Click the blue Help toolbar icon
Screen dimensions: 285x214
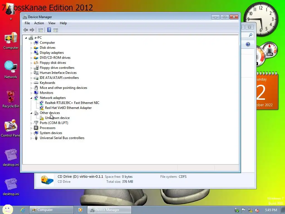click(49, 30)
